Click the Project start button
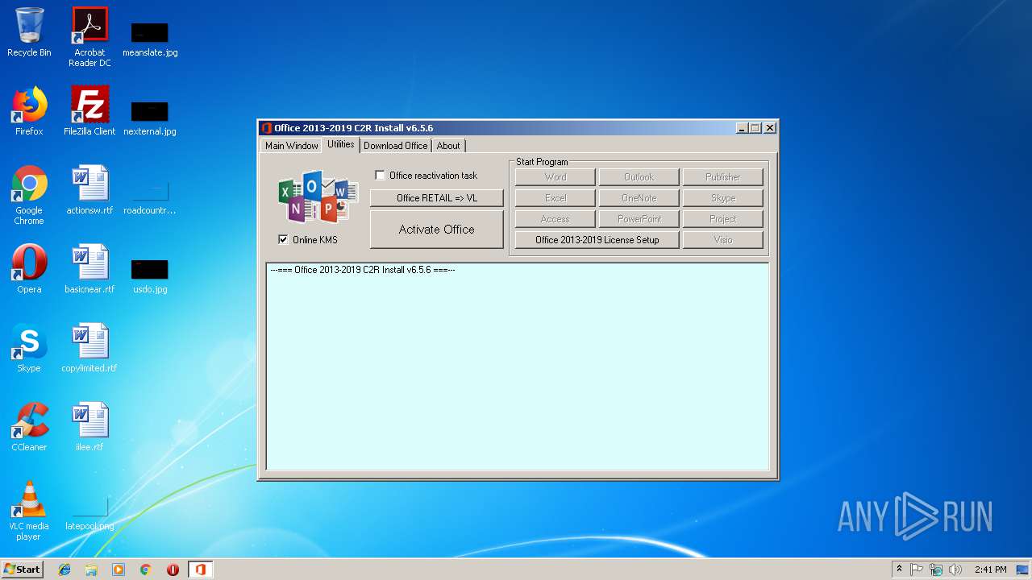The width and height of the screenshot is (1032, 580). [723, 219]
